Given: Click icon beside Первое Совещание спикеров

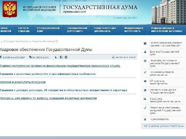Looking at the screenshot, I should 145,44.
